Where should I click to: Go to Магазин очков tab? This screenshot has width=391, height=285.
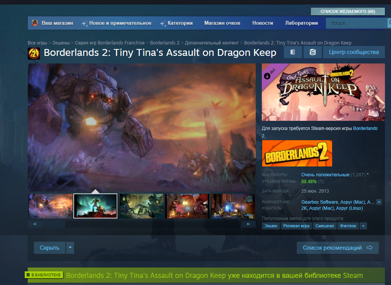tap(222, 23)
